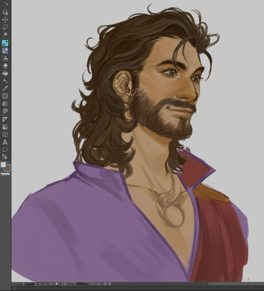Select the brush tool below the Pen
This screenshot has width=264, height=291.
5,51
